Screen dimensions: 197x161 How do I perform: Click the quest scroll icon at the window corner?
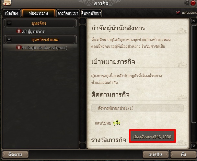6,3
